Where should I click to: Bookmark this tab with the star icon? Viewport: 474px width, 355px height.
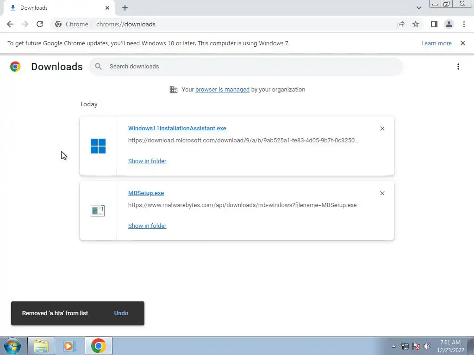click(x=416, y=24)
